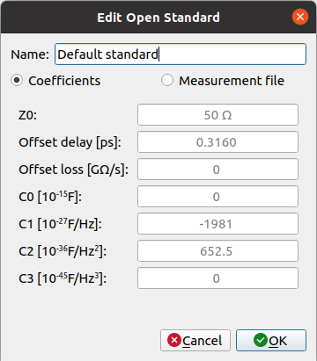Screen dimensions: 317x361
Task: Close the Edit Open Standard dialog
Action: [x=300, y=17]
